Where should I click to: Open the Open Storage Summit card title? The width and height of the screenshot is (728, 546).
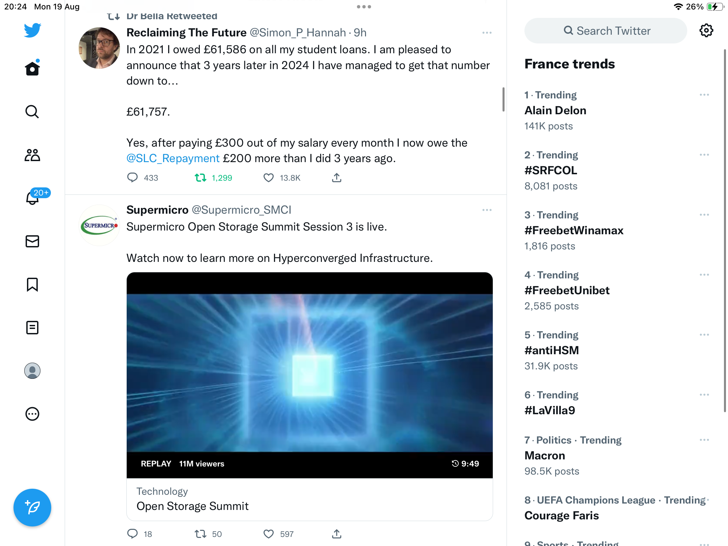[x=192, y=506]
